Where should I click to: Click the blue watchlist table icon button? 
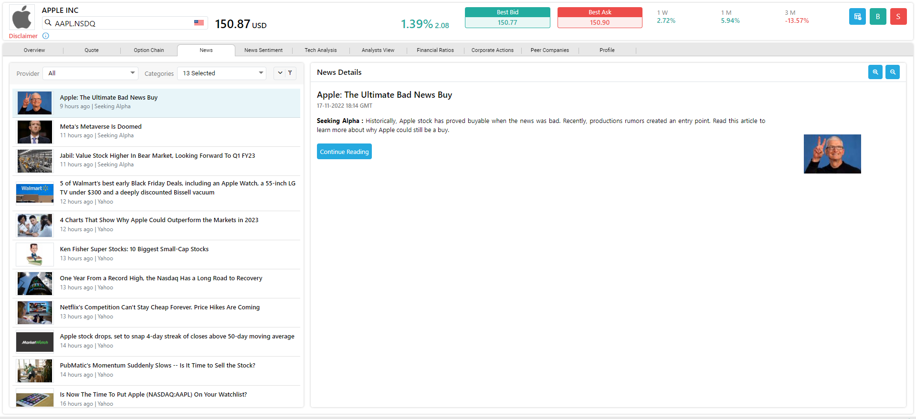point(857,17)
